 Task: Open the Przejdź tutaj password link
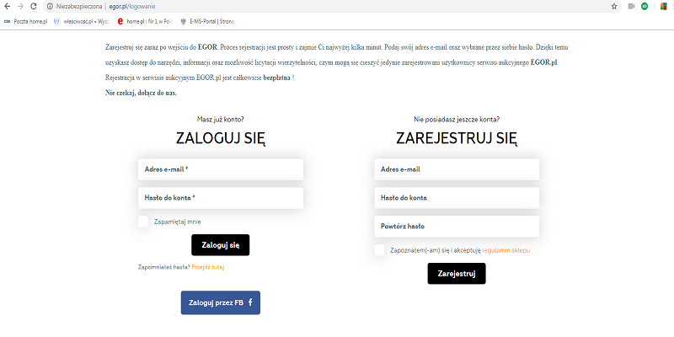(208, 267)
